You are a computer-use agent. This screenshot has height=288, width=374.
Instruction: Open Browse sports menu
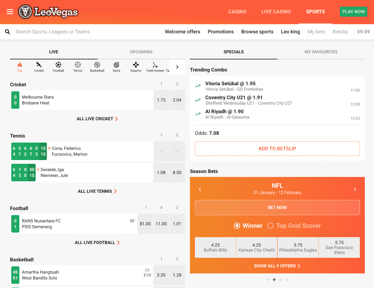tap(257, 32)
